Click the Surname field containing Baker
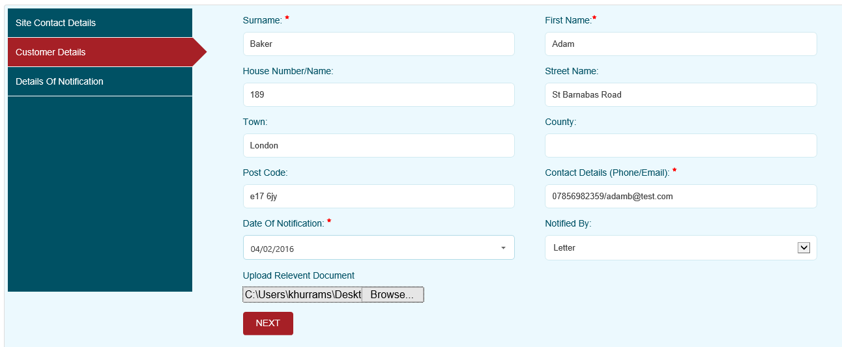 pos(378,44)
